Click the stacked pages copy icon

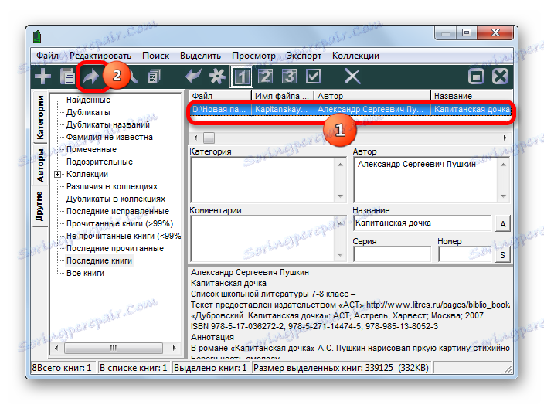(x=154, y=77)
